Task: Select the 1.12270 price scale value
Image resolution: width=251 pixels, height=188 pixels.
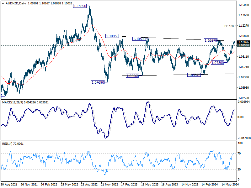Action: (244, 26)
